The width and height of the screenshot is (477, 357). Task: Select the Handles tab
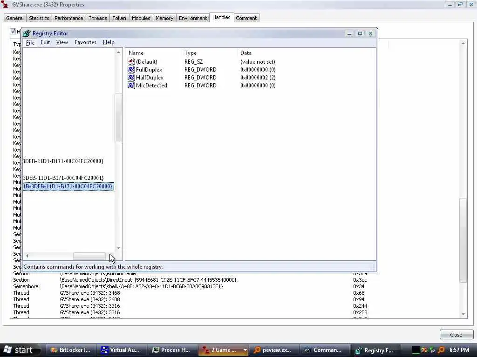pyautogui.click(x=221, y=17)
